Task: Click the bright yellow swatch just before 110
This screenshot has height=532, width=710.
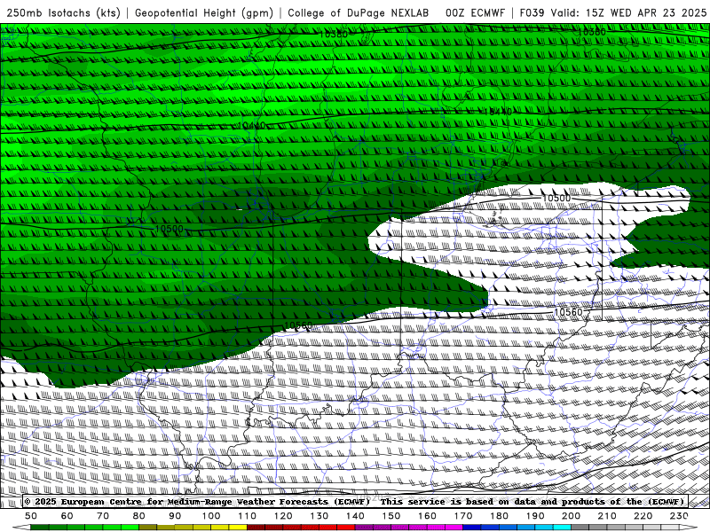Action: [238, 528]
